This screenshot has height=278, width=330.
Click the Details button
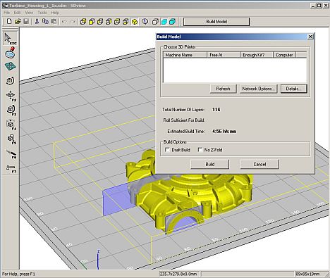(293, 89)
